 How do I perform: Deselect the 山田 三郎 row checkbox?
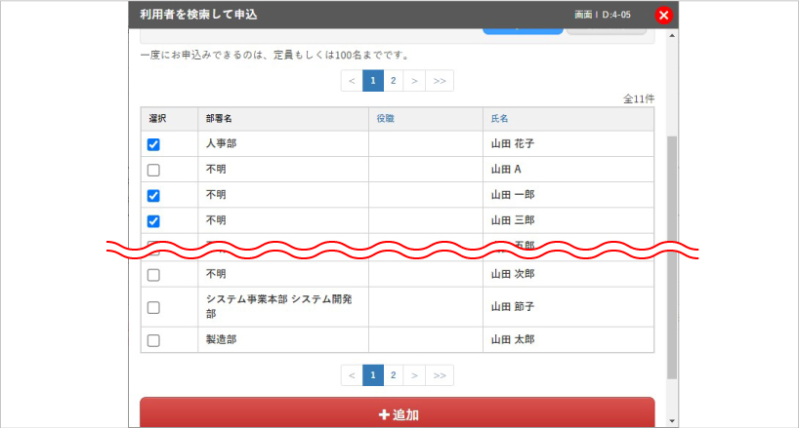[x=153, y=220]
